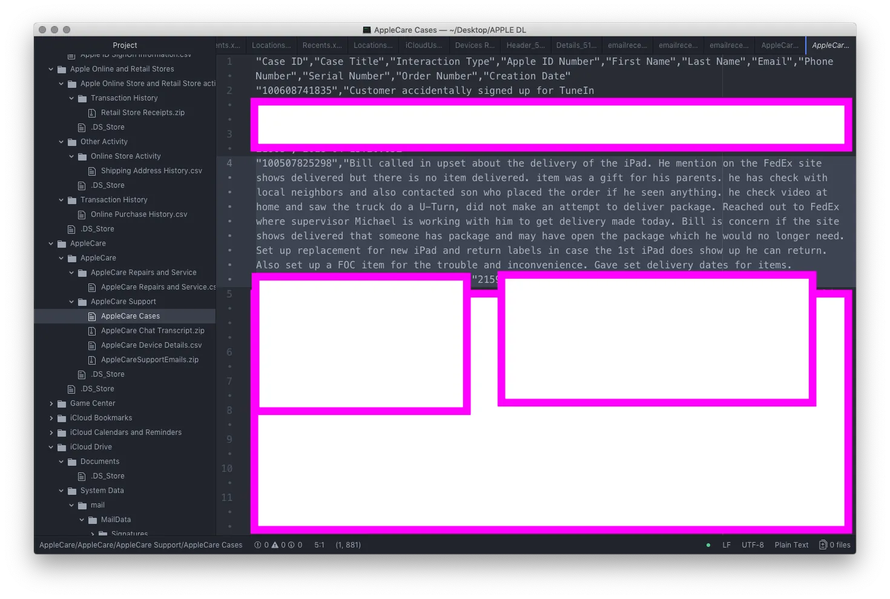The width and height of the screenshot is (890, 599).
Task: Collapse the System Data folder
Action: (x=61, y=491)
